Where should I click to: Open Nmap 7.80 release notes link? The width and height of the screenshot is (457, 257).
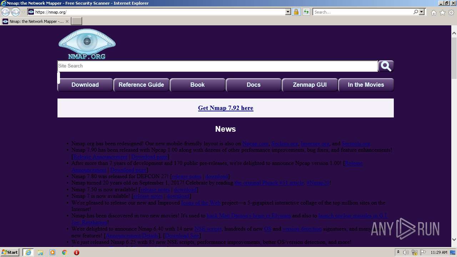coord(187,176)
